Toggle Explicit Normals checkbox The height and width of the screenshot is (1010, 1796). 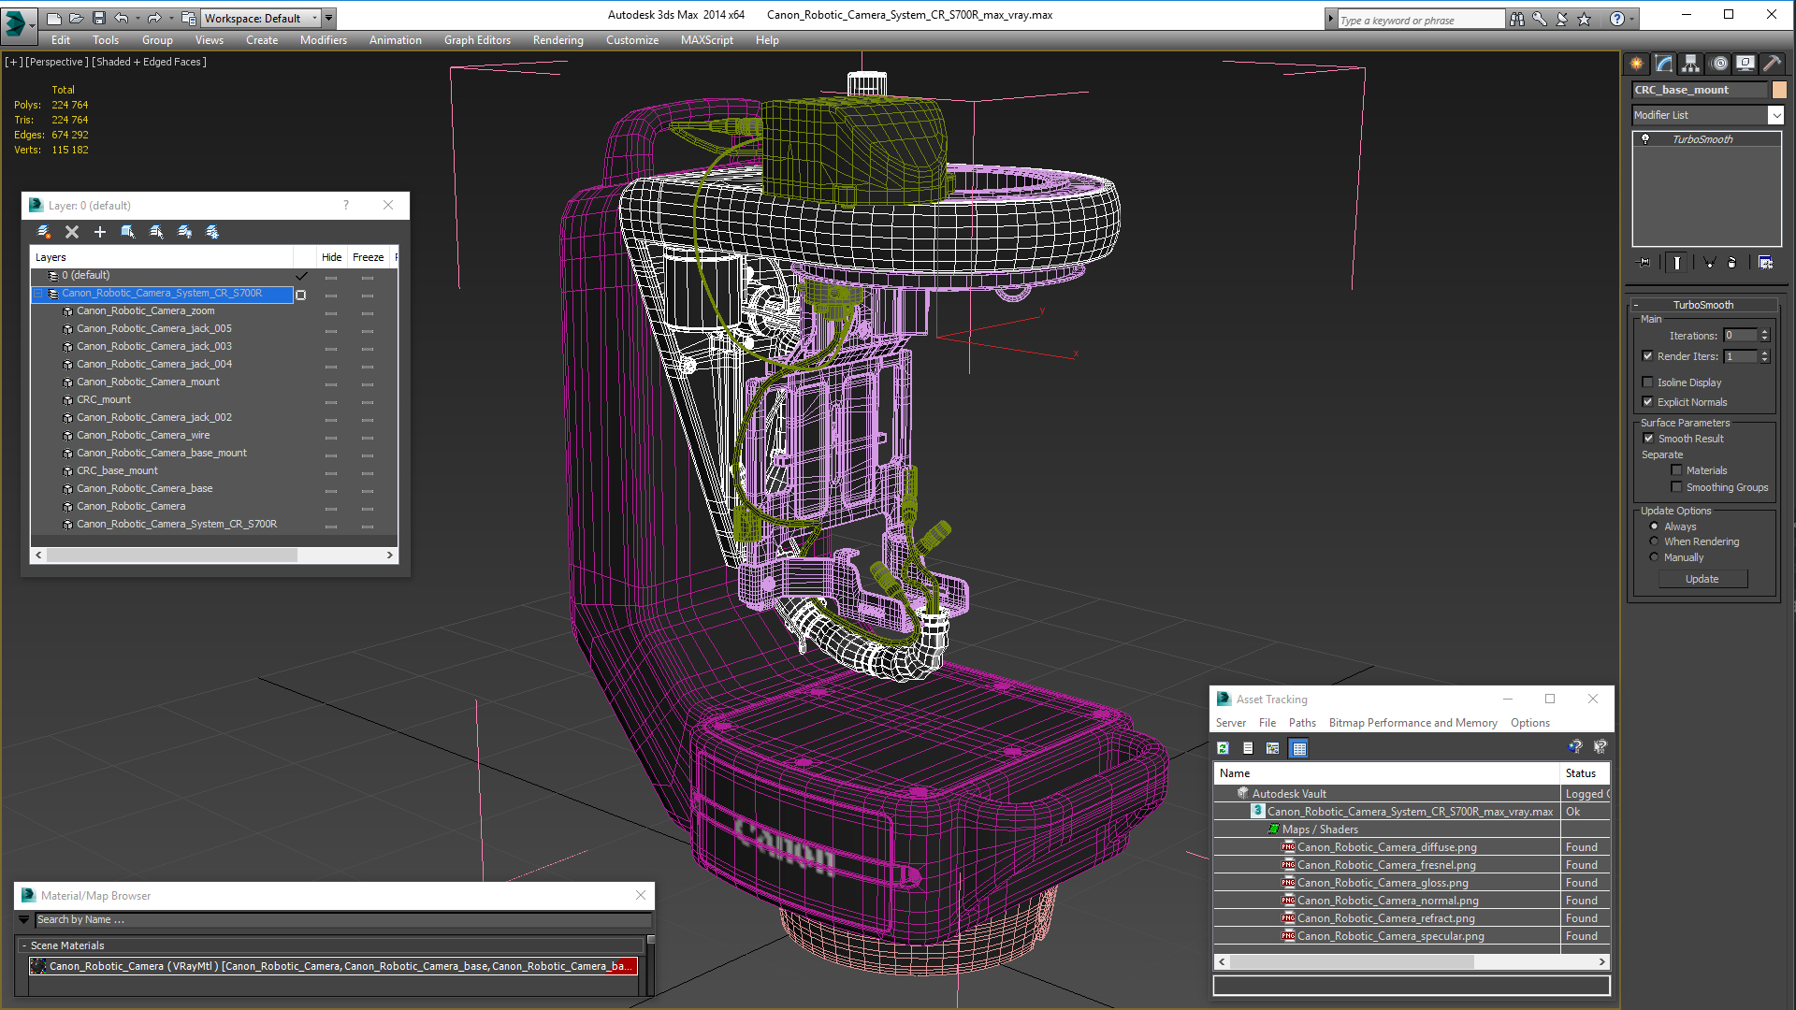pyautogui.click(x=1648, y=402)
